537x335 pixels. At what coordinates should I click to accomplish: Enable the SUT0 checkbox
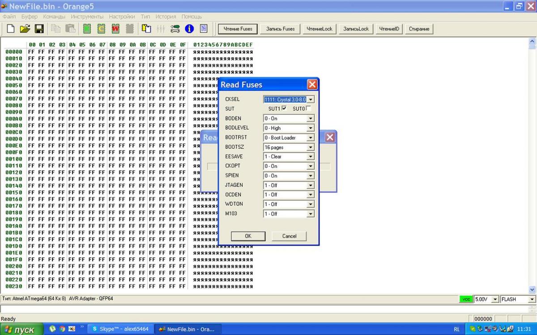point(308,109)
